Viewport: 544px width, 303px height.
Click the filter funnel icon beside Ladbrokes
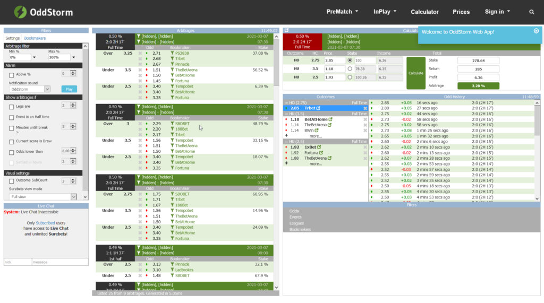click(172, 270)
